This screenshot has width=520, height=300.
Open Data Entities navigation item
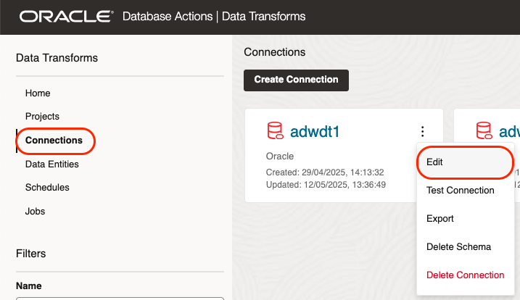click(x=52, y=164)
